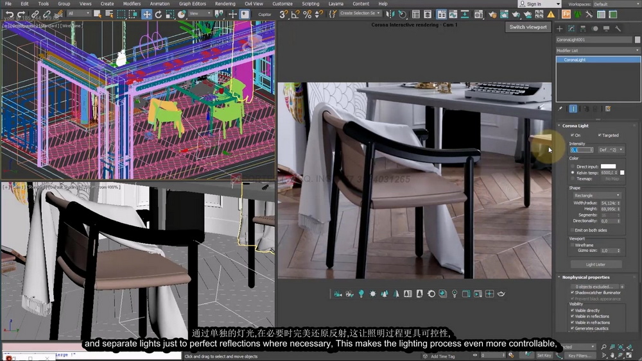Image resolution: width=642 pixels, height=361 pixels.
Task: Select the Unlink selection tool
Action: click(47, 14)
